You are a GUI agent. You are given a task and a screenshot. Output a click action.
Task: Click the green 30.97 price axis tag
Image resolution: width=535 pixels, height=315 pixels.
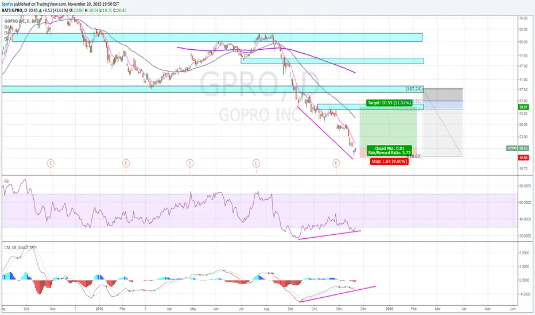coord(524,107)
